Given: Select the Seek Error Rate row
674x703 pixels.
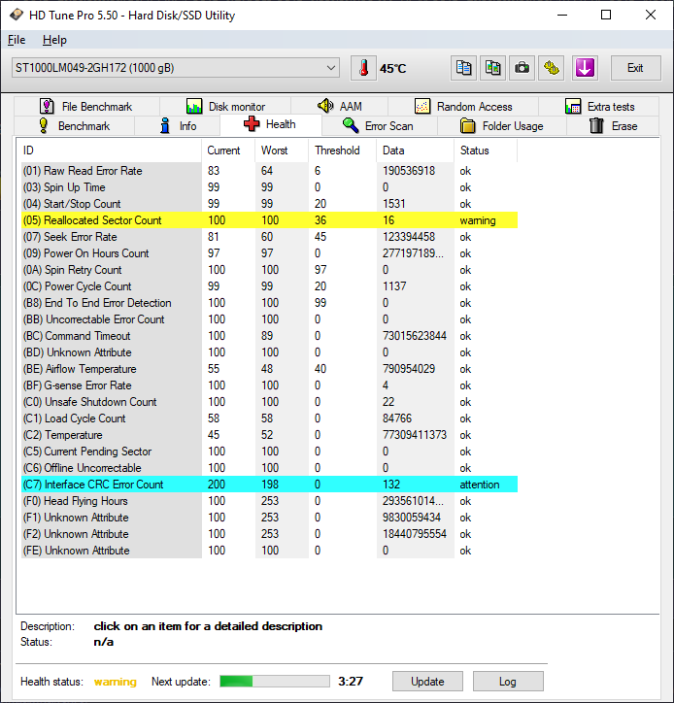Looking at the screenshot, I should tap(270, 237).
